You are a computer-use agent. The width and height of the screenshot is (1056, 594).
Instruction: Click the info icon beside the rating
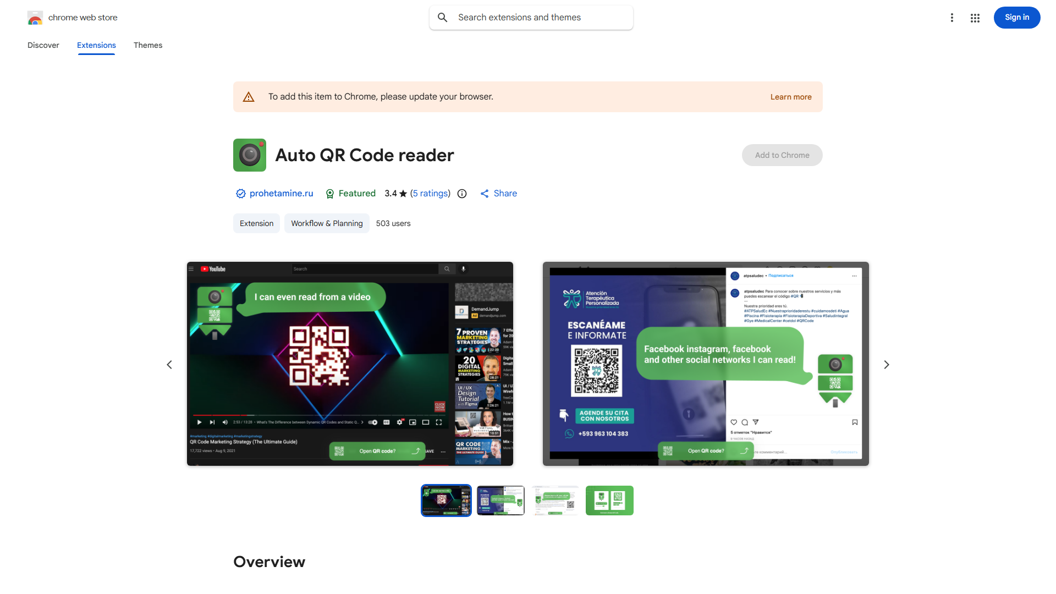(x=461, y=194)
